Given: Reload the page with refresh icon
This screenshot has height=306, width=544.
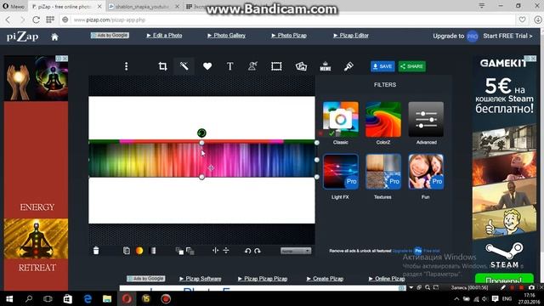Looking at the screenshot, I should [36, 20].
